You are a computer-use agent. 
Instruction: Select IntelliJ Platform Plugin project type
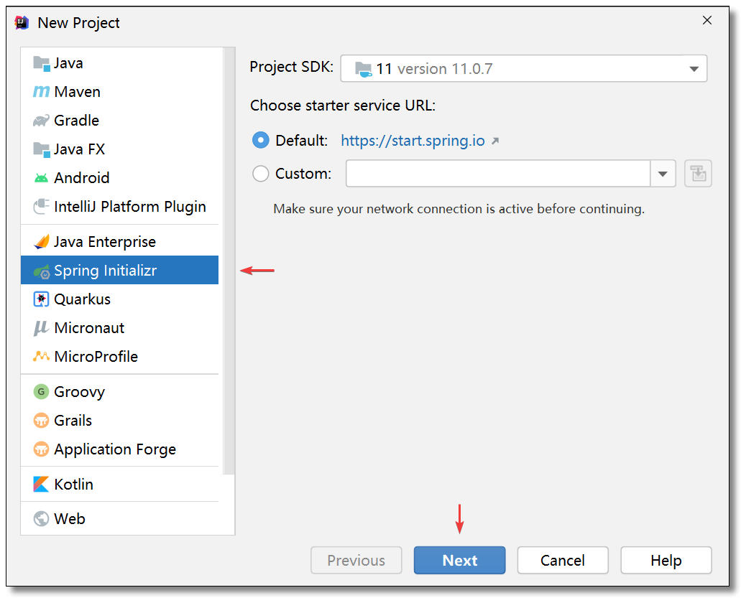pos(129,207)
